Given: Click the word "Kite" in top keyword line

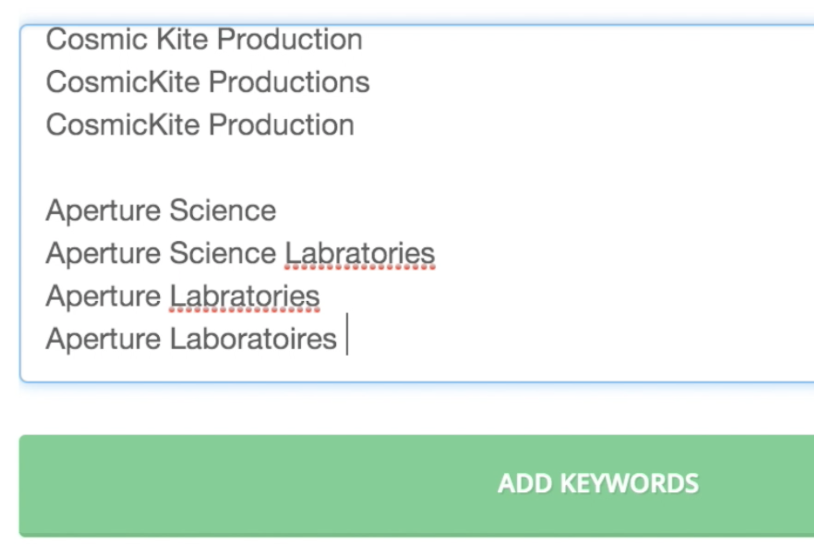Looking at the screenshot, I should click(181, 40).
